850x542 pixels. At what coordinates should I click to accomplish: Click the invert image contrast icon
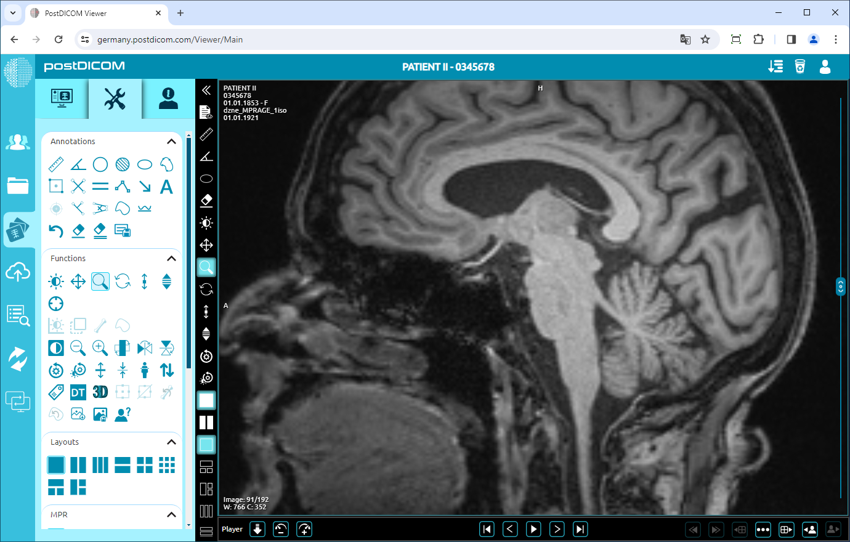55,347
